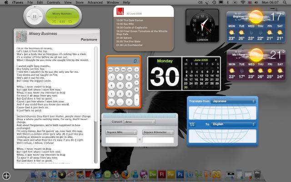
Task: Click the plus key on the calculator
Action: coord(136,90)
